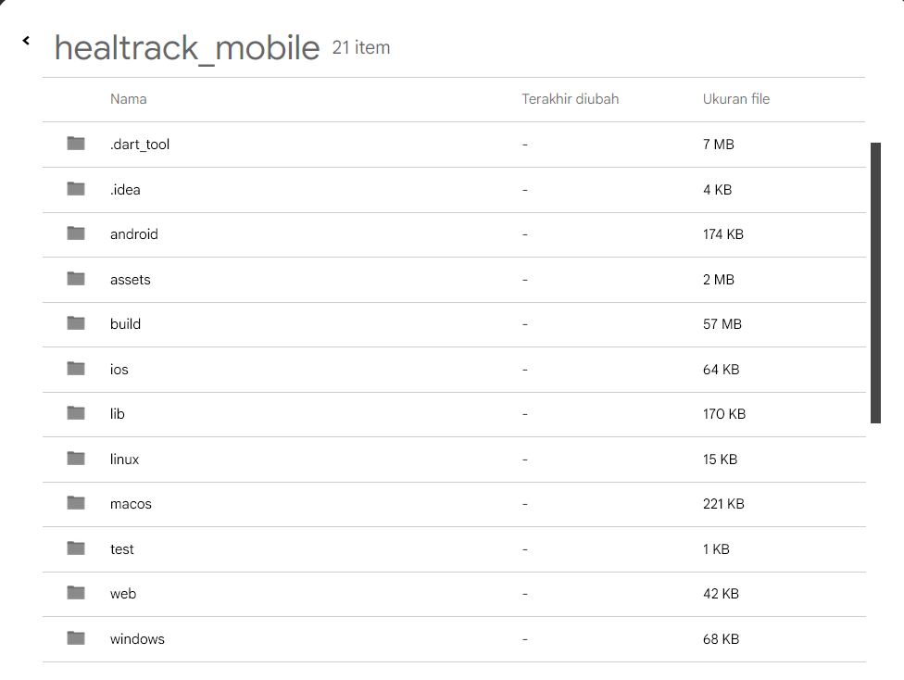Open the web folder name
This screenshot has height=680, width=904.
tap(123, 594)
